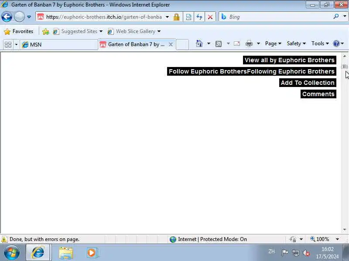Click Internet Explorer taskbar icon
This screenshot has width=349, height=261.
[38, 252]
